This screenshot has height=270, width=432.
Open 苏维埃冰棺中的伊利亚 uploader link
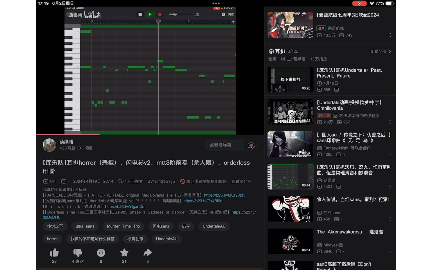[359, 116]
